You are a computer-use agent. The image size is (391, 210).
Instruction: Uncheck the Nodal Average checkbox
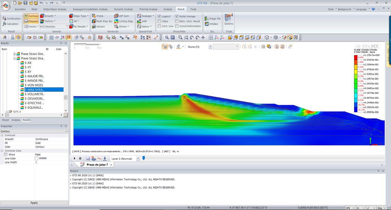177,16
